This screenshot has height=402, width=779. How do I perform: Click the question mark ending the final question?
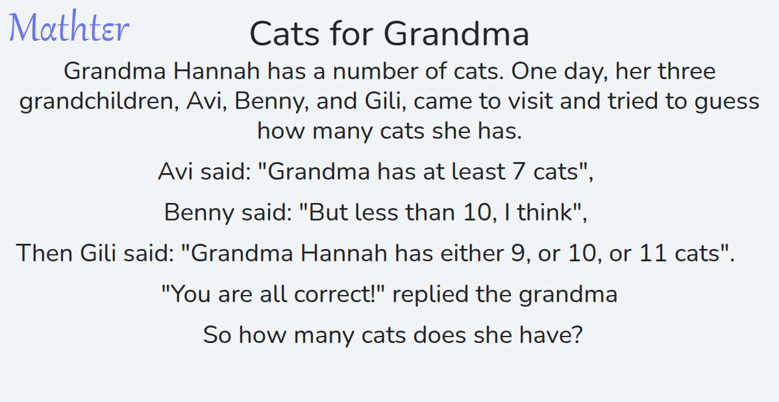574,335
